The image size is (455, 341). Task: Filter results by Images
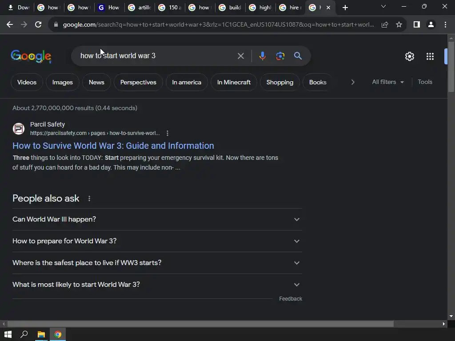tap(62, 82)
